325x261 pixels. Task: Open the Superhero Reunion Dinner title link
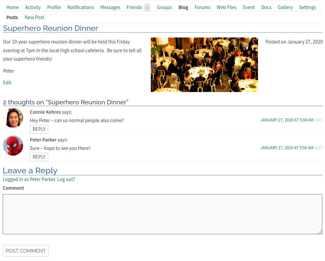coord(51,28)
